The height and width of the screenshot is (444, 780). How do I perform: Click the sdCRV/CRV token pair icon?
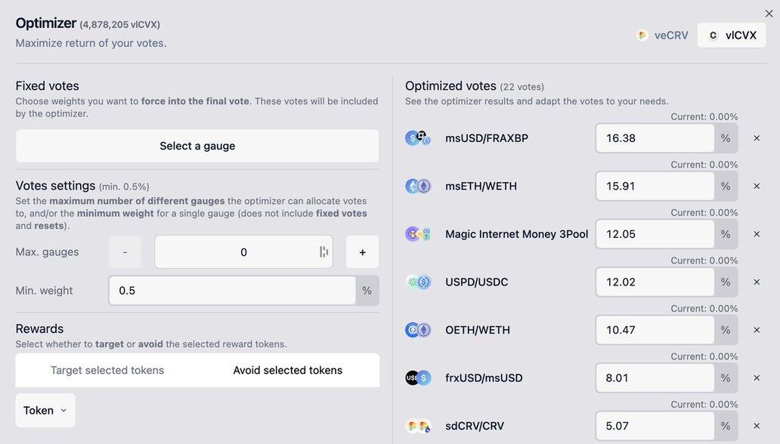418,426
